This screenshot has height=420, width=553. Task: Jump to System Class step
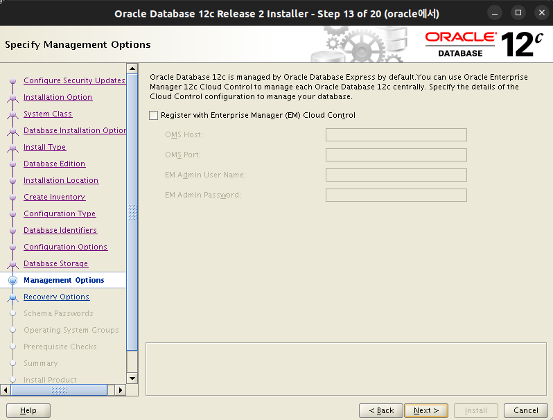click(x=48, y=114)
